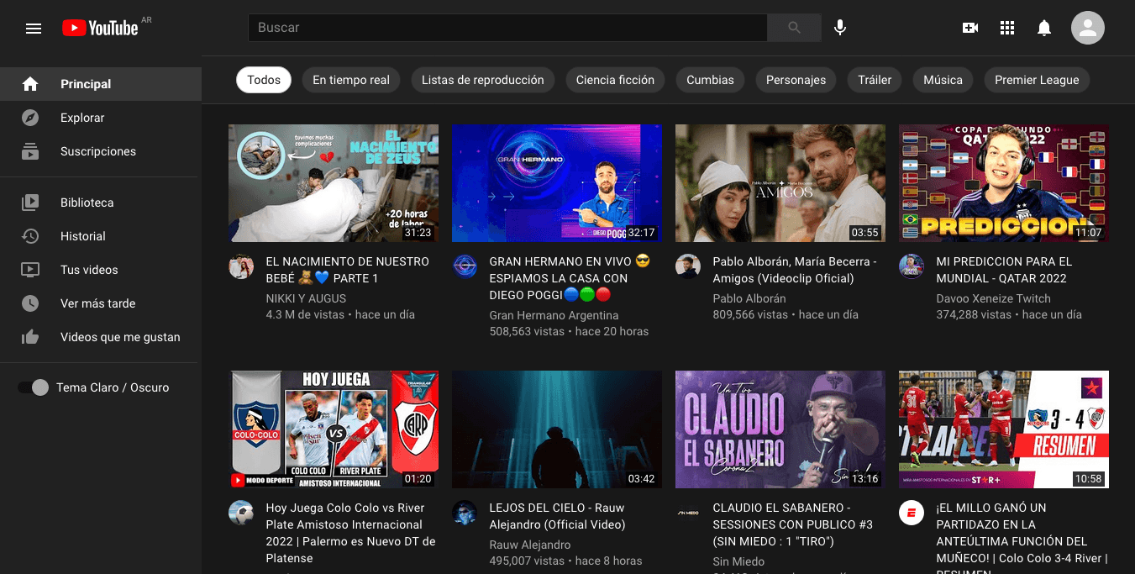
Task: Open Principal in the sidebar
Action: [101, 84]
